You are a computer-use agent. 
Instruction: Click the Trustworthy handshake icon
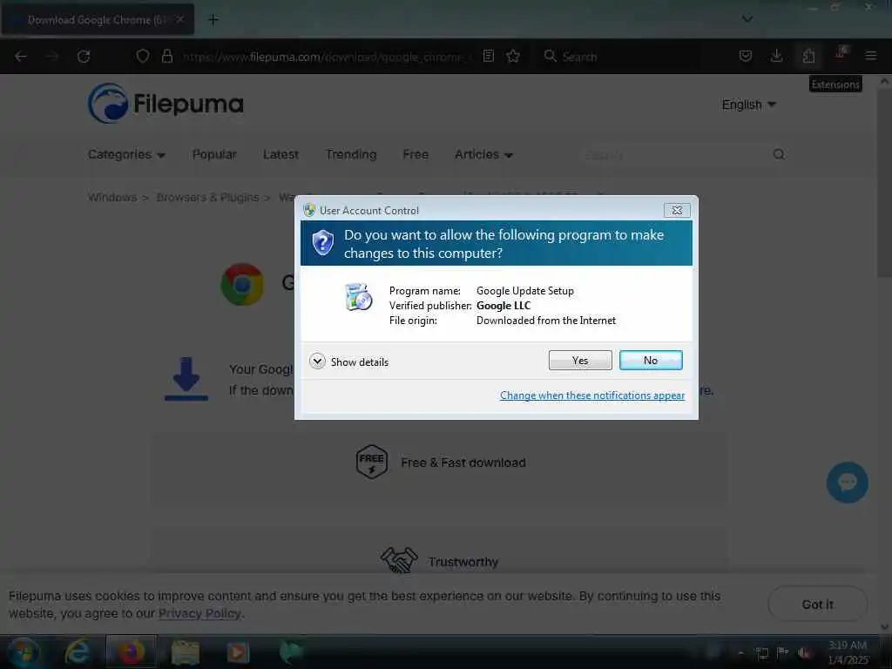point(399,560)
